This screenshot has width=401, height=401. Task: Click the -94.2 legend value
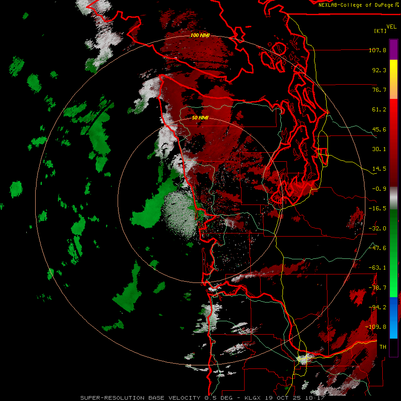[x=377, y=307]
